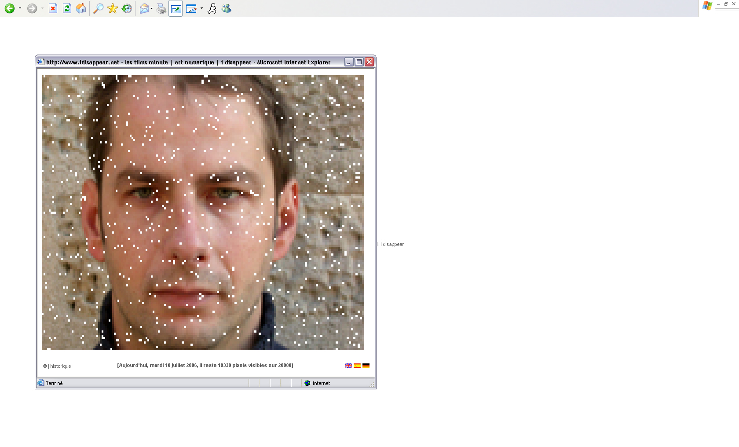Go to the Home page icon
Screen dimensions: 739x447
(81, 8)
